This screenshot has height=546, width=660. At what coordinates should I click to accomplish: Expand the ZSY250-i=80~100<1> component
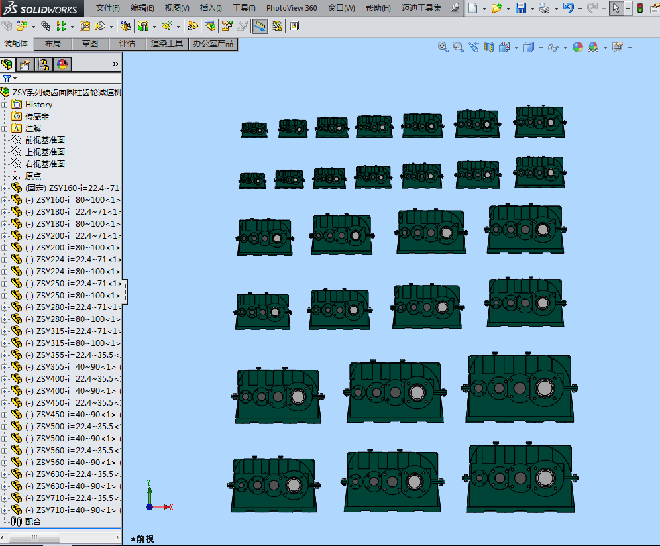pyautogui.click(x=4, y=296)
